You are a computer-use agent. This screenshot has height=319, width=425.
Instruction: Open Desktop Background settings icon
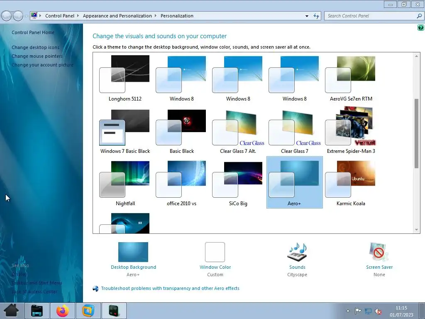click(133, 252)
